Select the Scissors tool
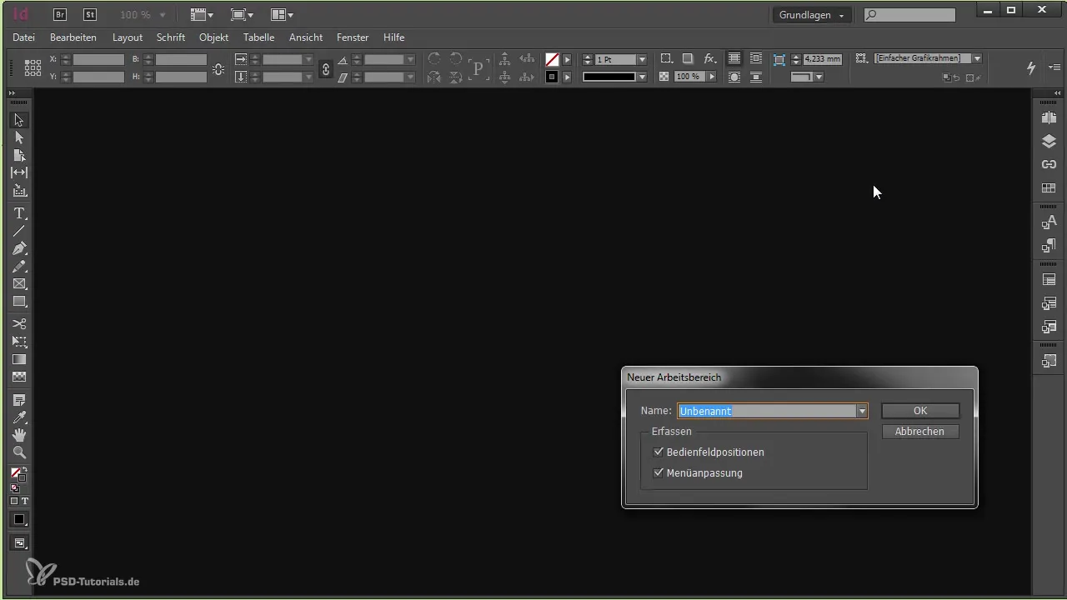 pos(19,323)
